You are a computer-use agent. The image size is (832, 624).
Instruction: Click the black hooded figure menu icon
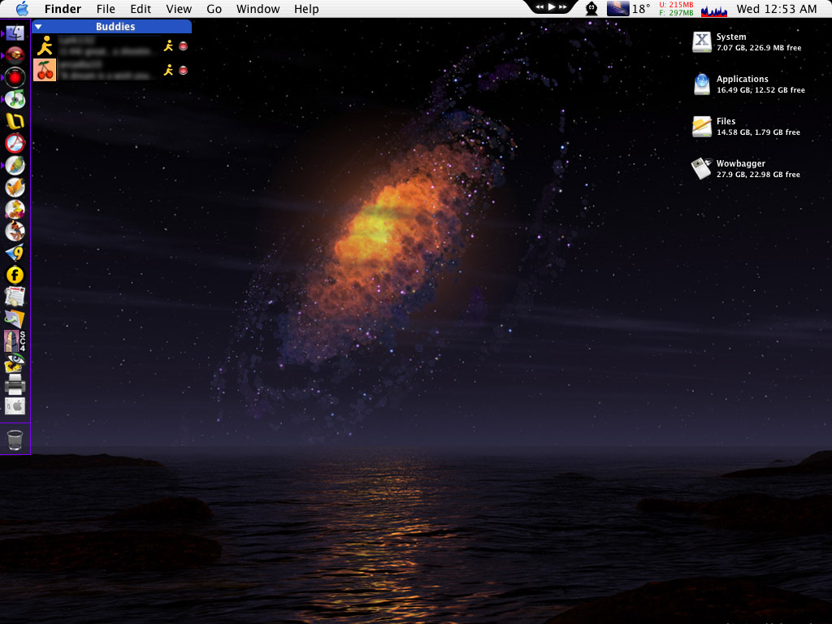tap(591, 8)
